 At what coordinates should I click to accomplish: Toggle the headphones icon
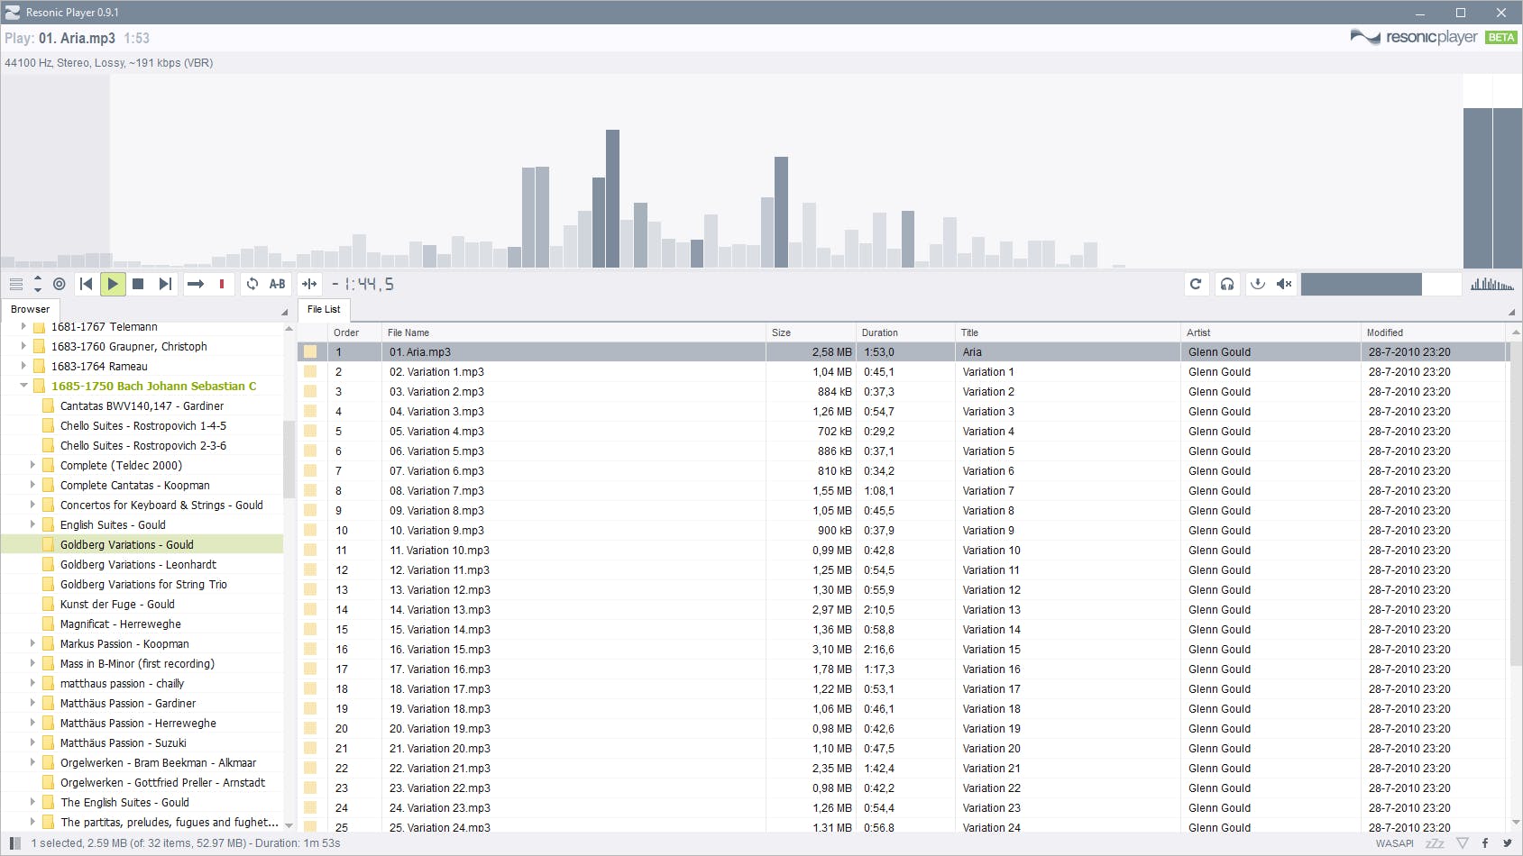point(1227,284)
